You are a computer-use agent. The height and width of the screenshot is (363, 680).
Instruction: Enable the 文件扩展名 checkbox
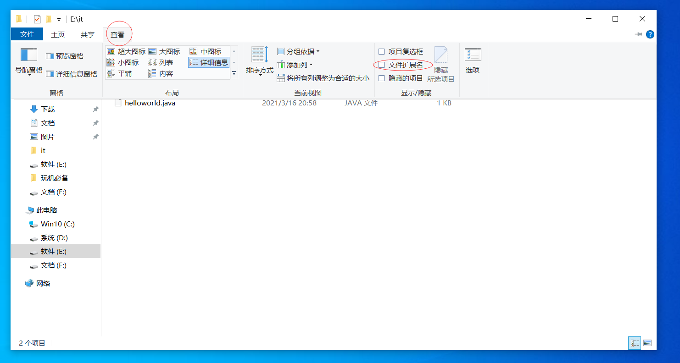(382, 65)
